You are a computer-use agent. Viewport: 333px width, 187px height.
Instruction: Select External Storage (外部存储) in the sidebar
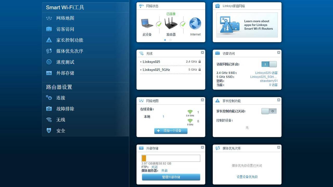click(66, 73)
